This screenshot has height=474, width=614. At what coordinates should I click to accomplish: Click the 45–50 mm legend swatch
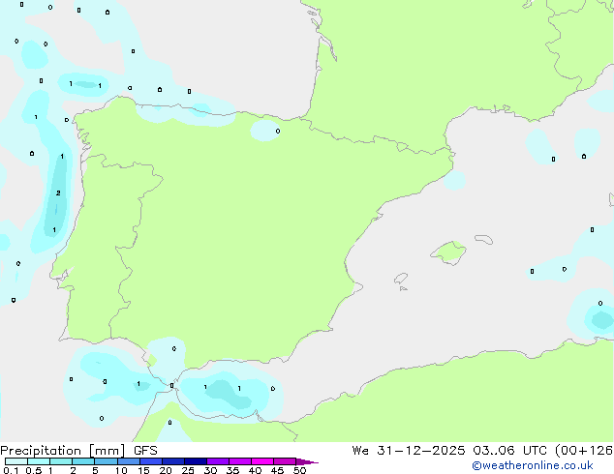click(x=285, y=461)
